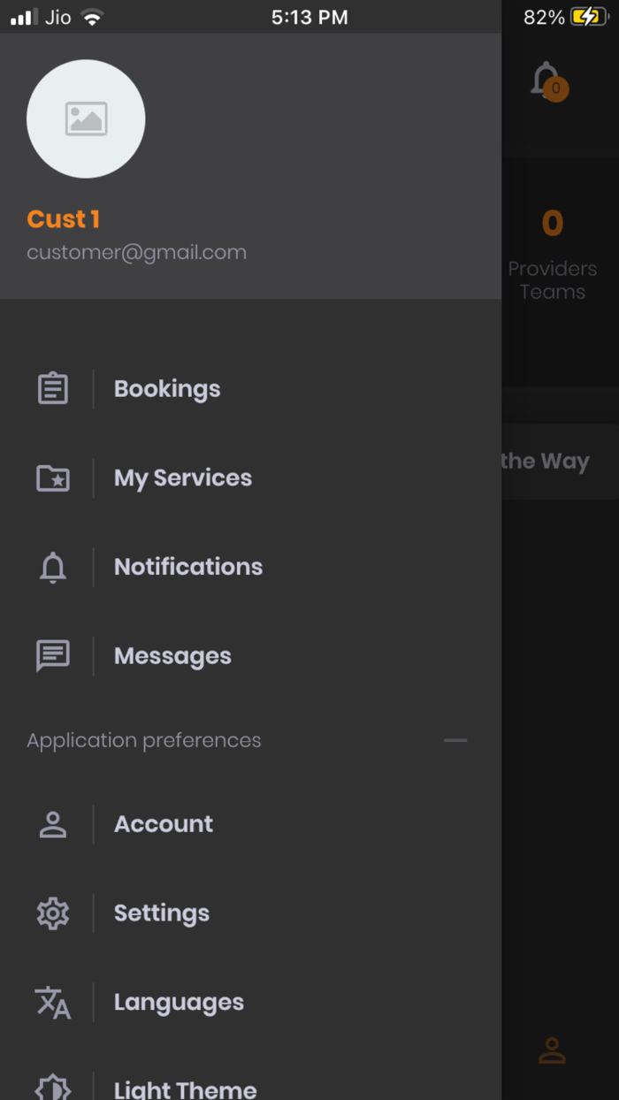Open the Bookings menu item

167,389
